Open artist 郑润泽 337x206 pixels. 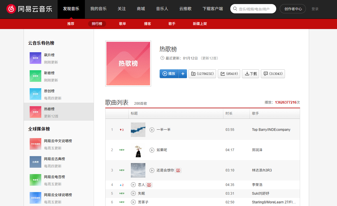click(257, 150)
